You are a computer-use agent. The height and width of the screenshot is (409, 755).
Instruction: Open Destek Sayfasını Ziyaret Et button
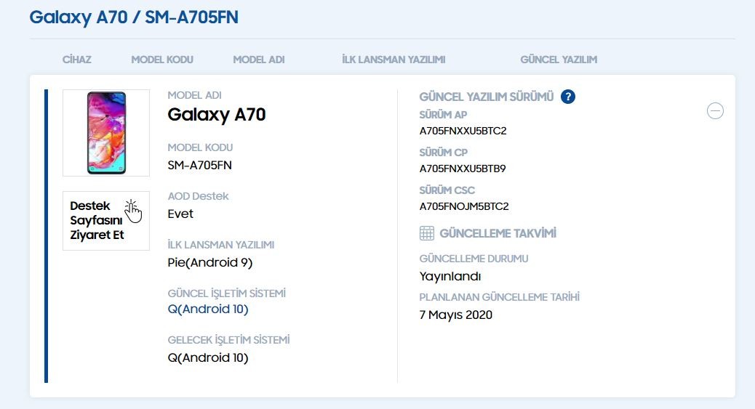click(x=106, y=220)
